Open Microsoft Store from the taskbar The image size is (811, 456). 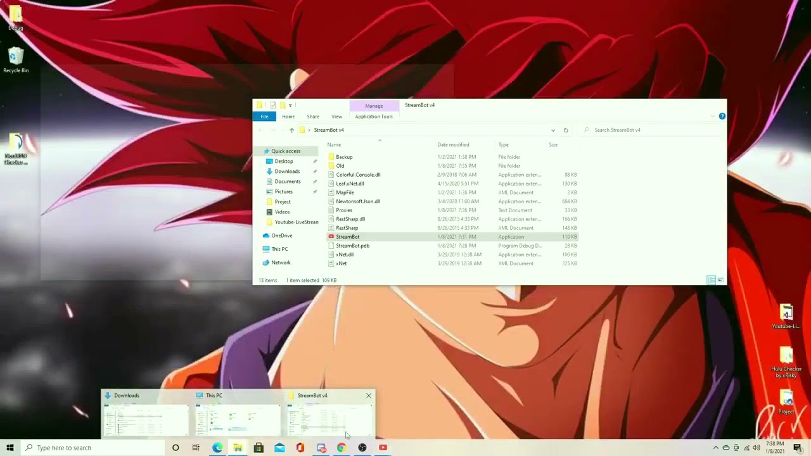[259, 448]
